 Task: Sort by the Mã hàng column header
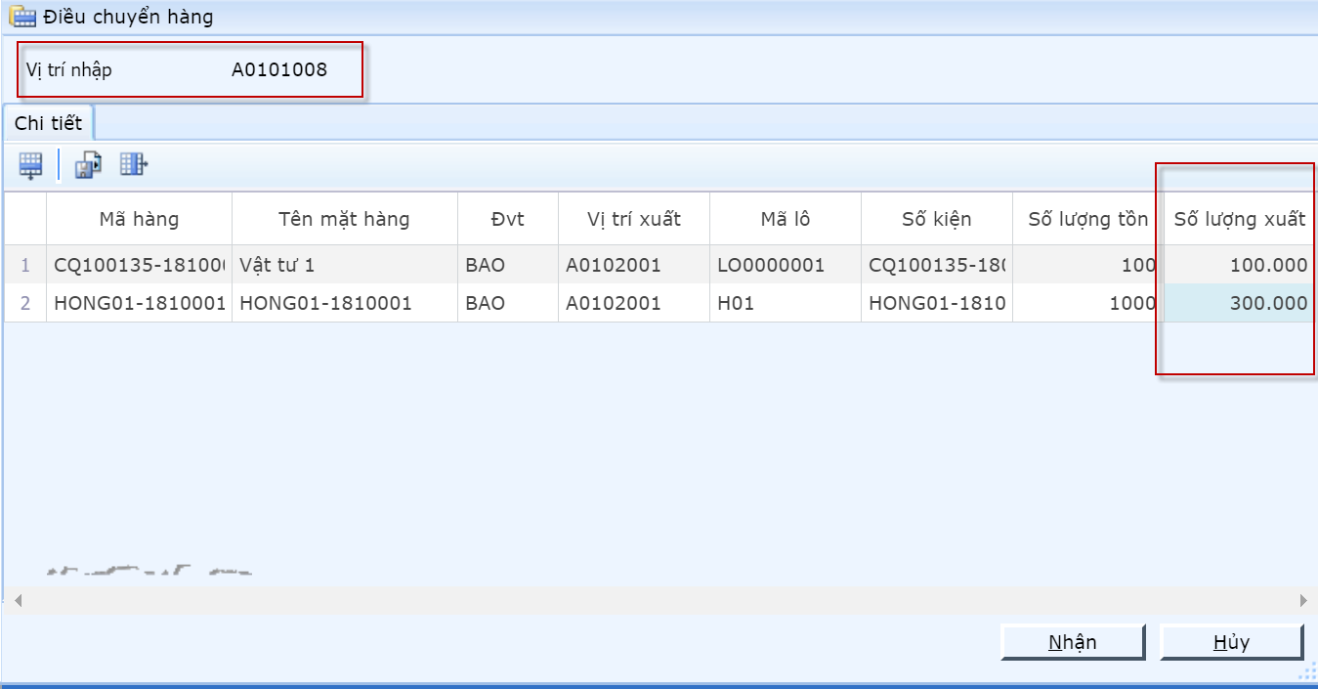click(139, 219)
